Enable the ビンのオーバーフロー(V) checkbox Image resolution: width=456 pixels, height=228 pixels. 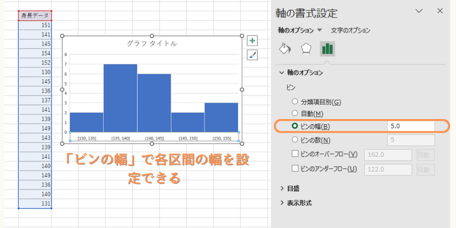(x=295, y=154)
